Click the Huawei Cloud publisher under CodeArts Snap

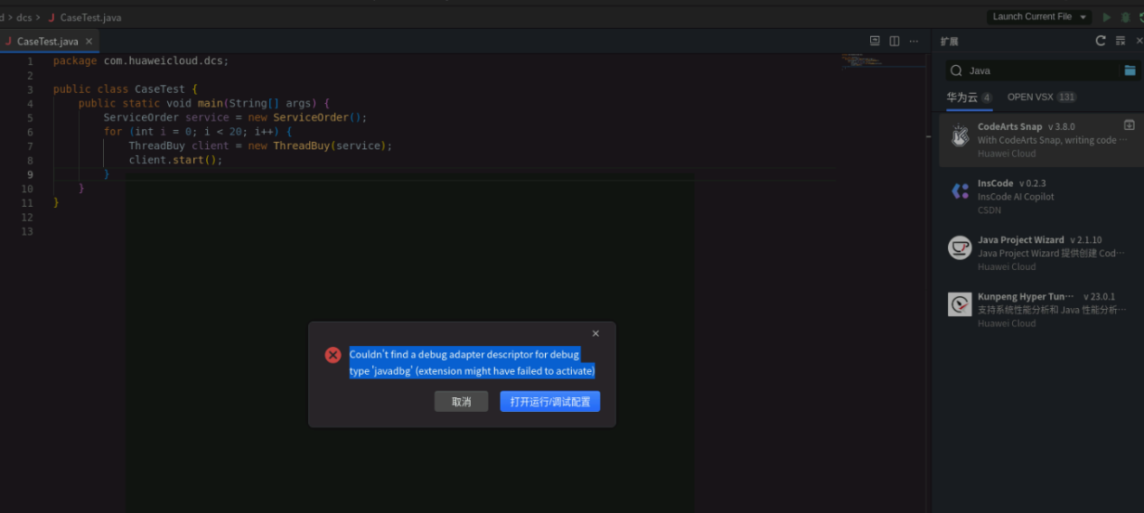(1007, 154)
